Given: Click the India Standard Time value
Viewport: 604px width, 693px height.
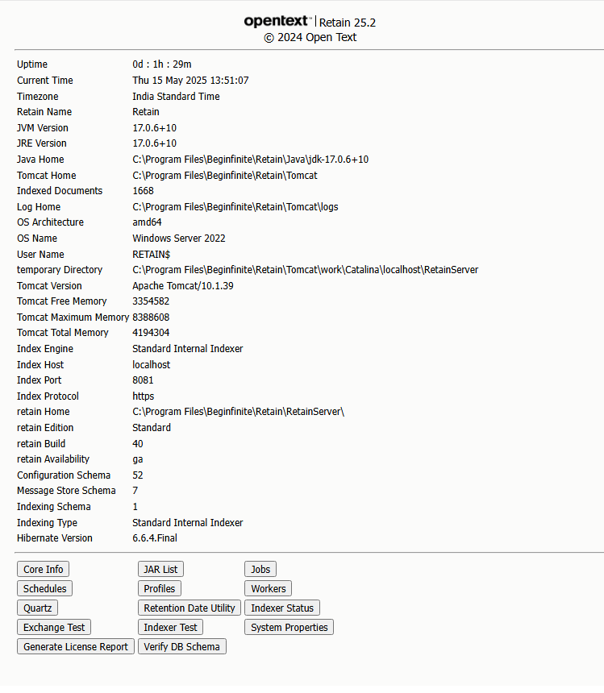Looking at the screenshot, I should pos(176,97).
